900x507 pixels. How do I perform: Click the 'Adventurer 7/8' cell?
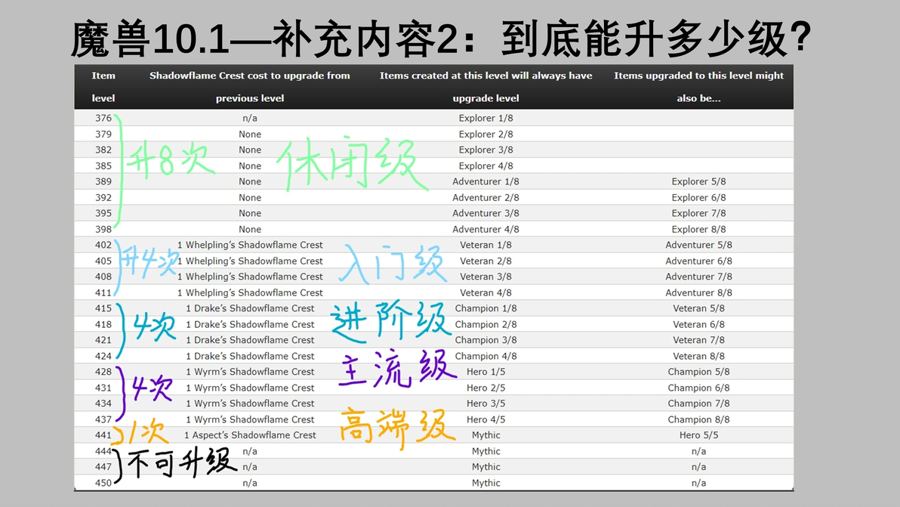coord(698,277)
